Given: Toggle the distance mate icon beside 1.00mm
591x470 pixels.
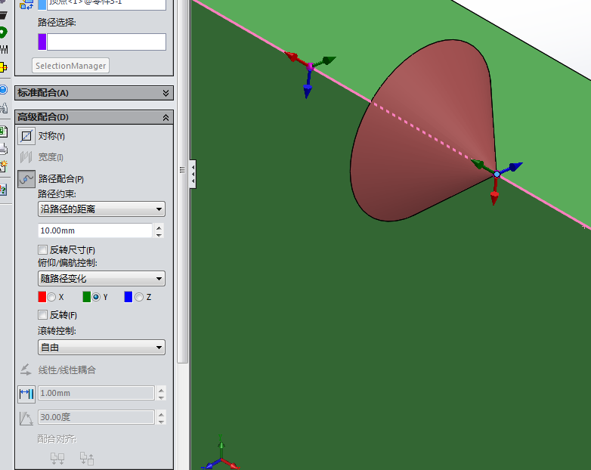Looking at the screenshot, I should [26, 394].
